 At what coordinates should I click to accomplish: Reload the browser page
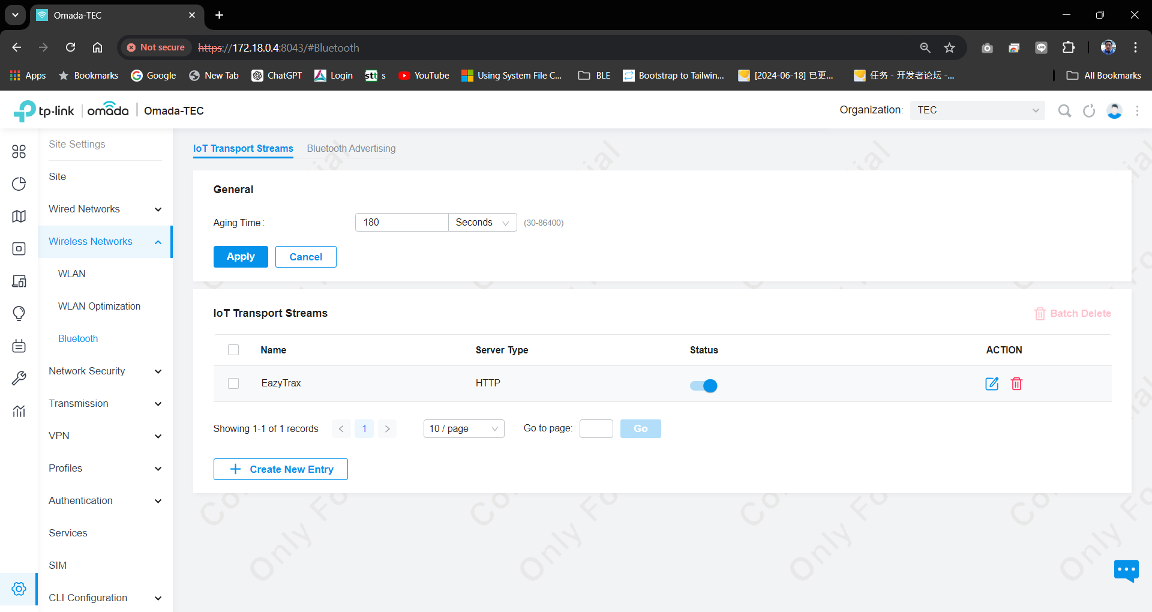pos(70,47)
